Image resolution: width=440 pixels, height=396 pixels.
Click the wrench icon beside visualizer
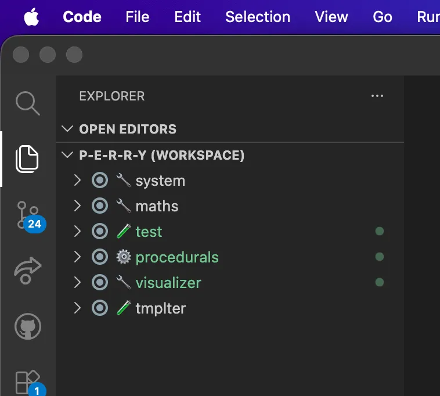pyautogui.click(x=124, y=282)
